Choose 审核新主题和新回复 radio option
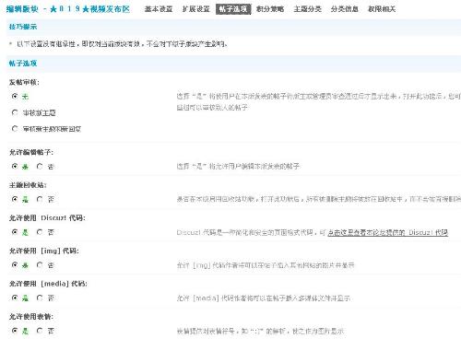The image size is (461, 339). click(15, 129)
